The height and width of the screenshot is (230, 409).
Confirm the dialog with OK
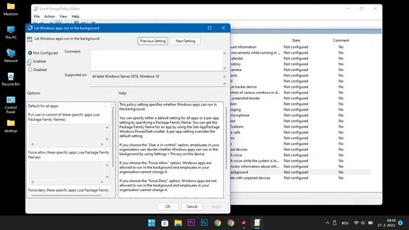pos(167,206)
